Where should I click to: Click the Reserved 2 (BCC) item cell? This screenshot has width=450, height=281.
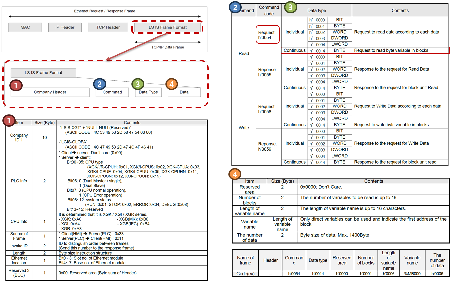pos(19,273)
